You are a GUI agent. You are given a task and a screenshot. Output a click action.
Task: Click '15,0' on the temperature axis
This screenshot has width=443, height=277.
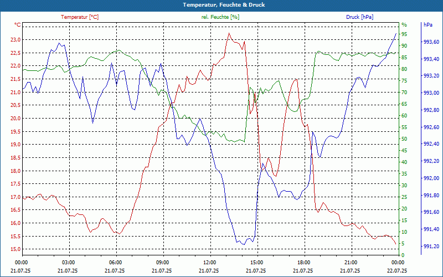coord(16,249)
